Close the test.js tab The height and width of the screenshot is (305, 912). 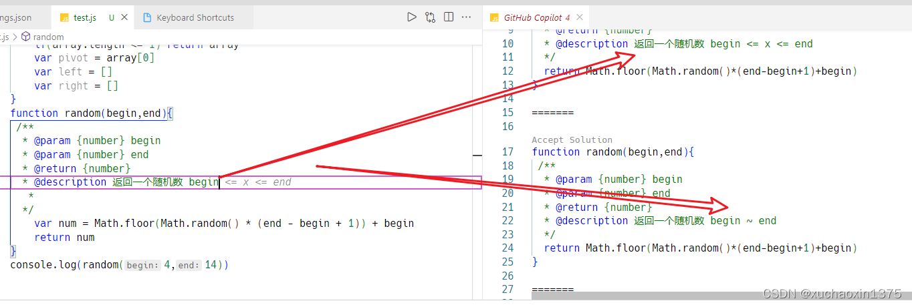click(x=126, y=18)
